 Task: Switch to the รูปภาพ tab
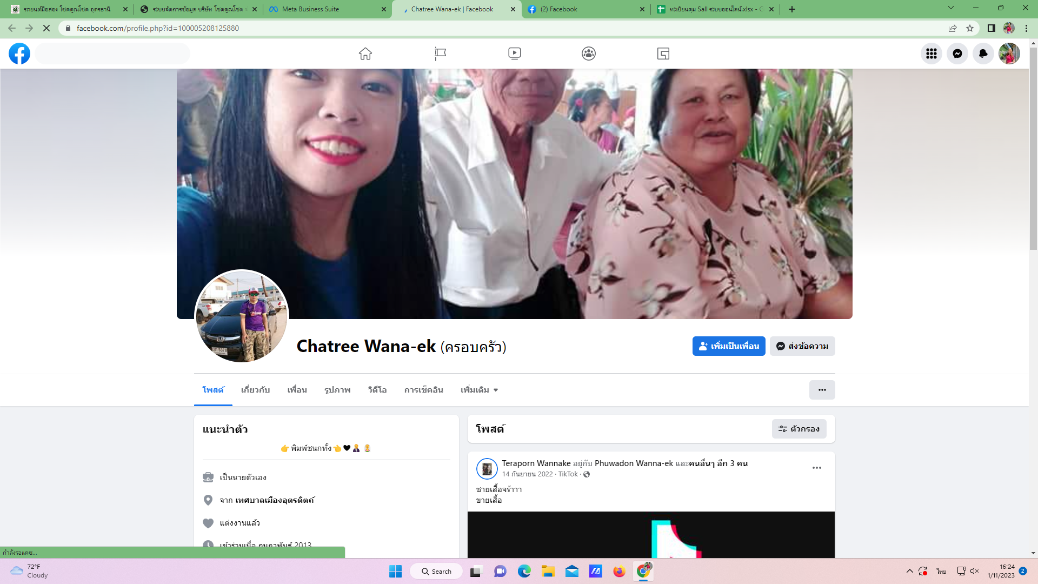(x=337, y=390)
